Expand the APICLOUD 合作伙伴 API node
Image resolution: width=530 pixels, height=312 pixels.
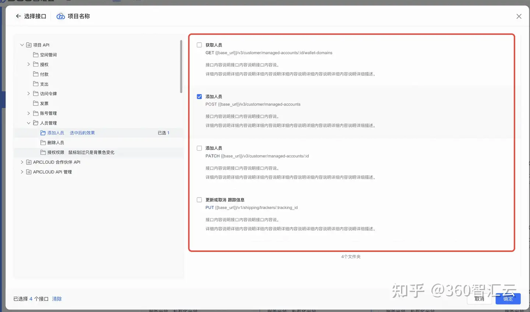tap(22, 162)
